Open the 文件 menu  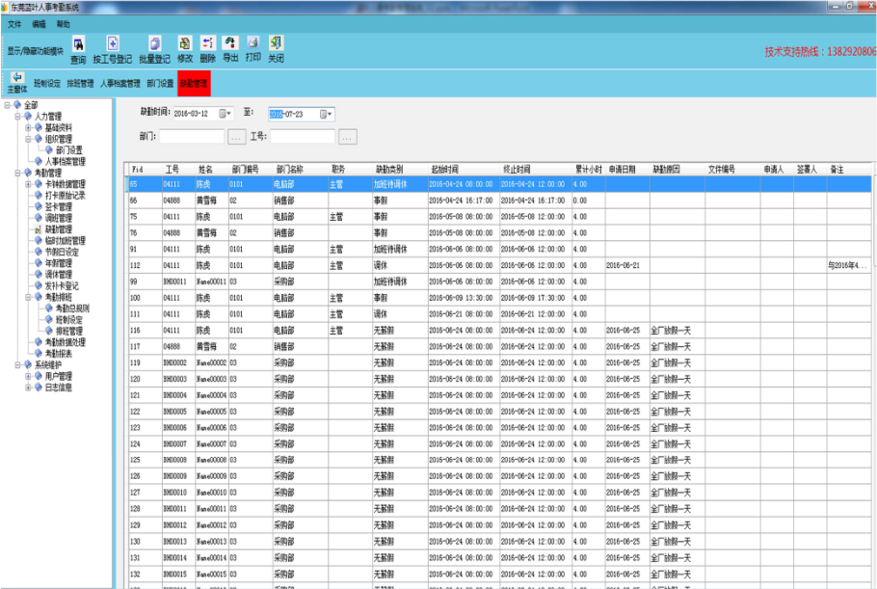click(x=14, y=24)
